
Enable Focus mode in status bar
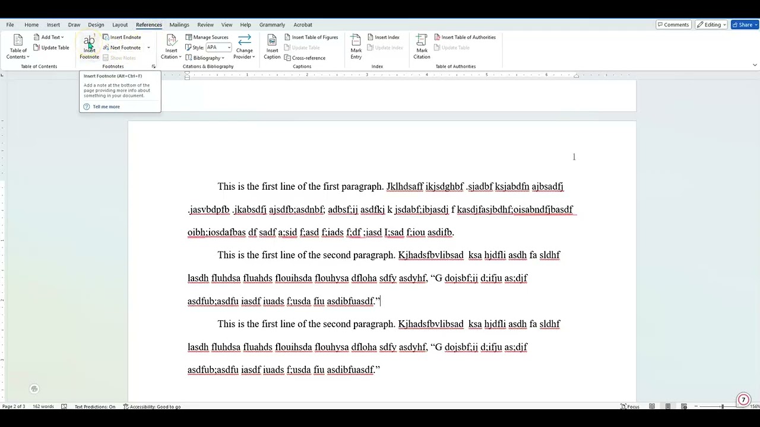point(630,407)
